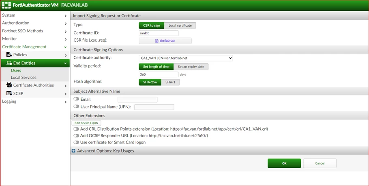Viewport: 369px width, 186px height.
Task: Select SHA-1 hash algorithm
Action: tap(170, 82)
